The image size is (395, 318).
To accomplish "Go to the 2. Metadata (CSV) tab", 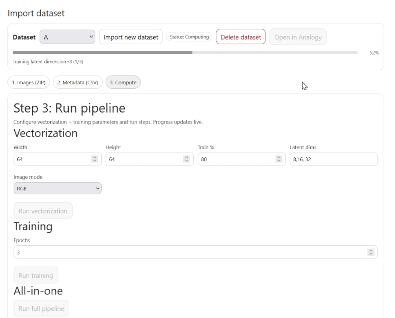I will point(78,83).
